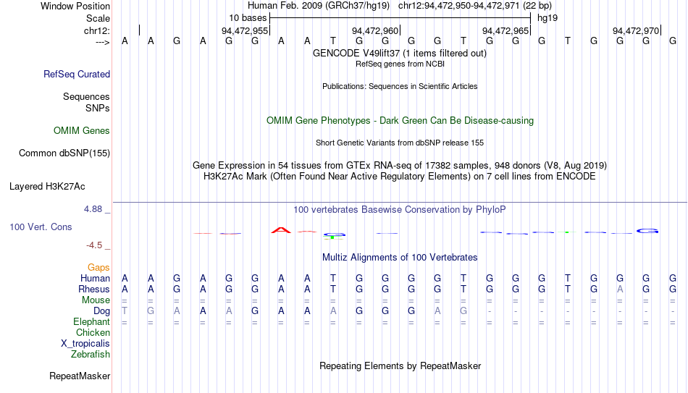Click Repeating Elements by RepeatMasker title
This screenshot has height=393, width=688.
pos(400,366)
